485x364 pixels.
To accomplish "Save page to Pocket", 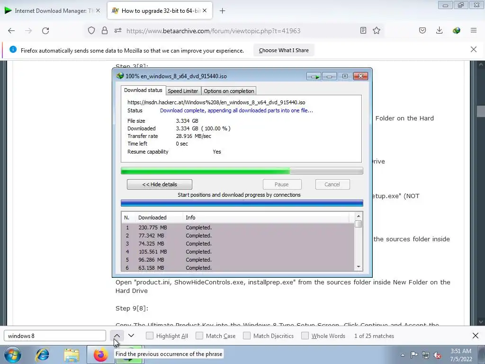I will click(x=422, y=30).
